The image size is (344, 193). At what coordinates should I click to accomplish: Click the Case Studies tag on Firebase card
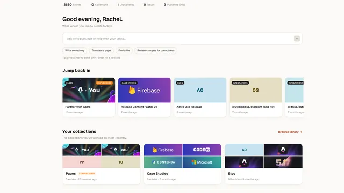point(129,83)
